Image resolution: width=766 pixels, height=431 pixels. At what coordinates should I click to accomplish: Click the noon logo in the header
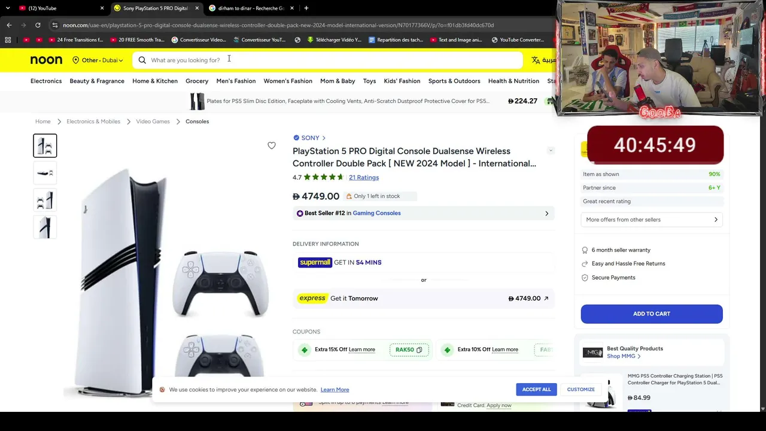click(x=46, y=60)
